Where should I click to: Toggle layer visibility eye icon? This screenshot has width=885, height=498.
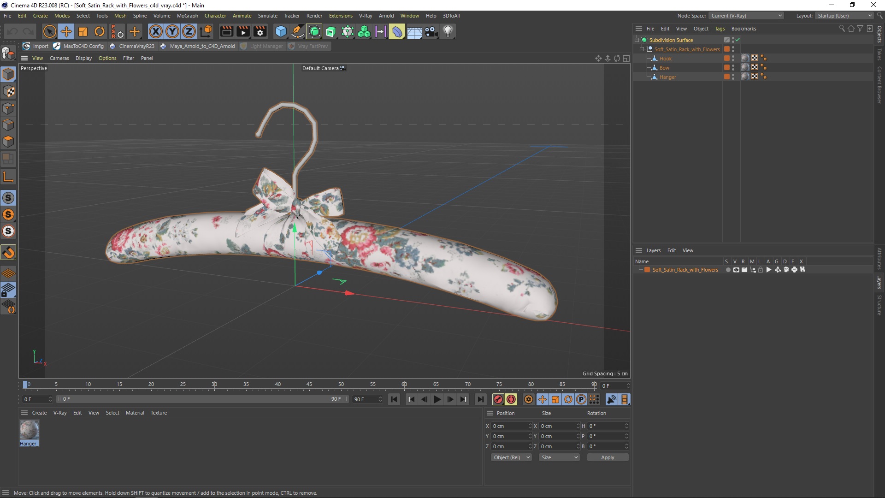pos(736,270)
